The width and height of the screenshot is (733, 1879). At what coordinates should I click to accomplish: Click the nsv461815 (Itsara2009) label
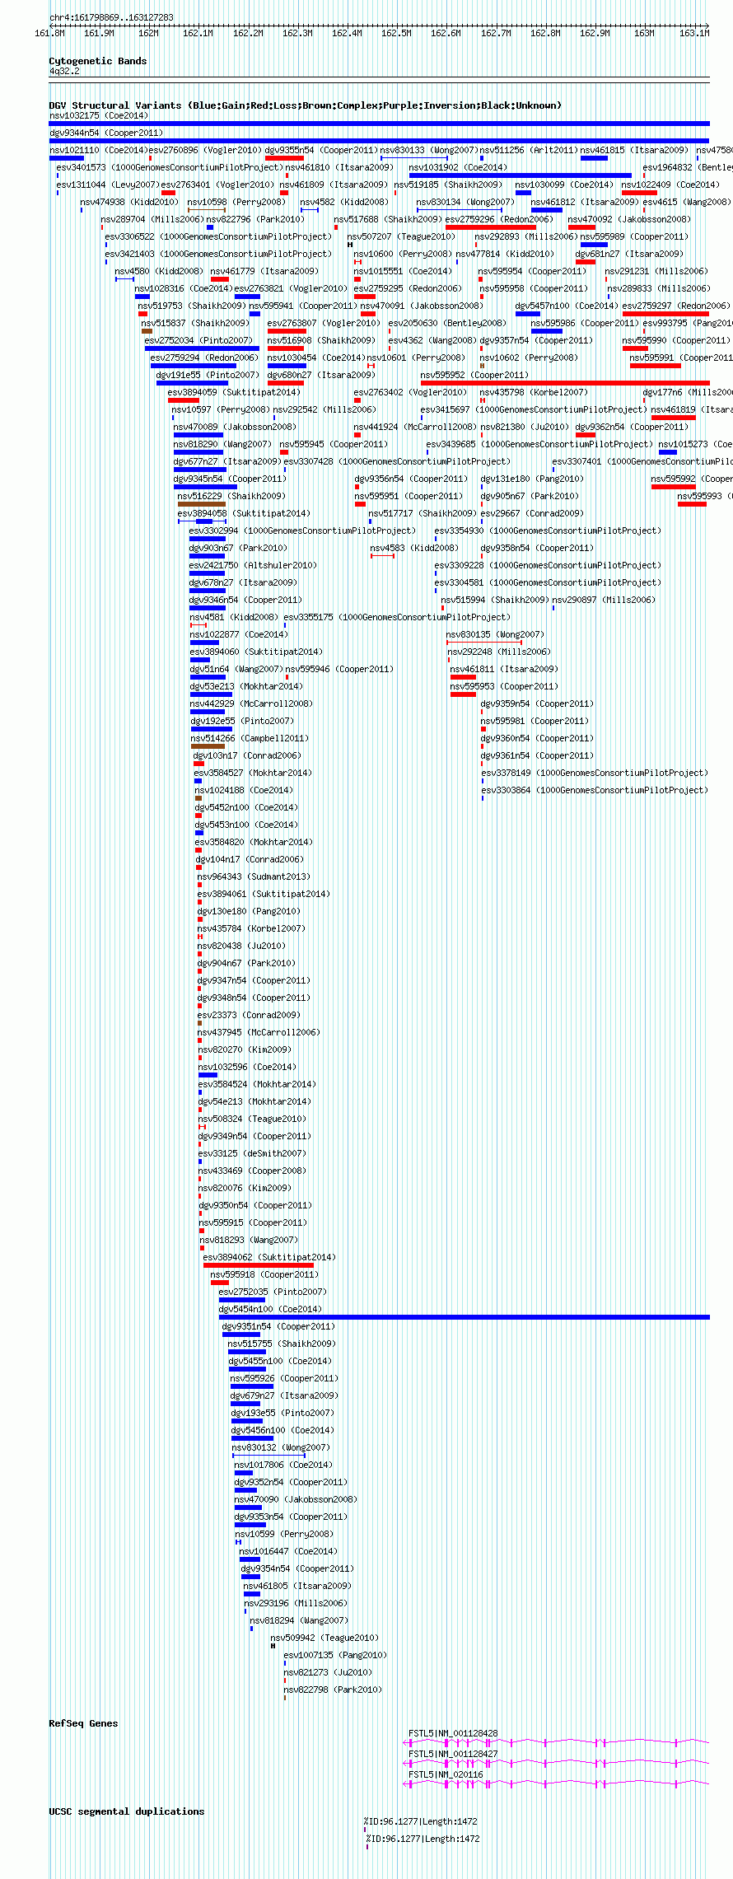tap(634, 150)
